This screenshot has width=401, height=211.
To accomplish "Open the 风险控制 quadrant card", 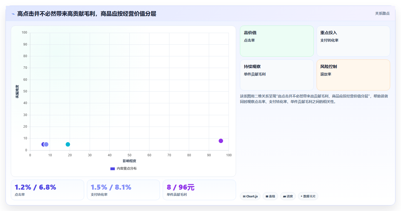I will (353, 75).
